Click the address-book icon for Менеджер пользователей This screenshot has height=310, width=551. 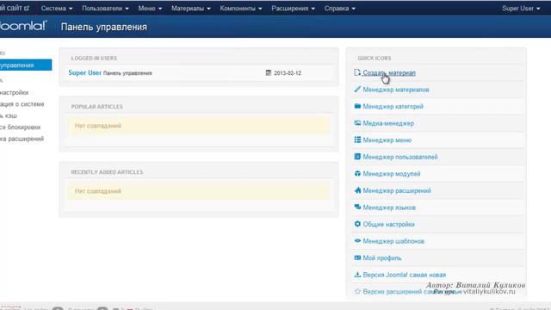click(357, 157)
